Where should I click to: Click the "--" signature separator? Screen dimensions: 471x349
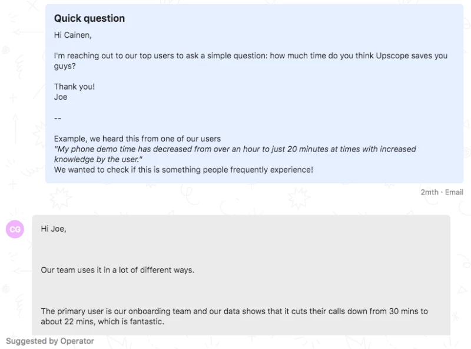pos(58,118)
